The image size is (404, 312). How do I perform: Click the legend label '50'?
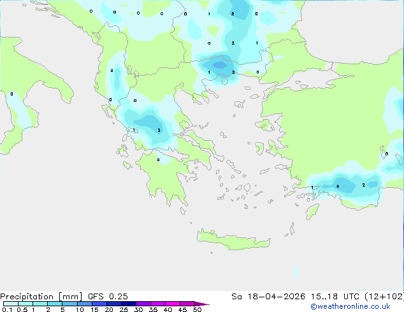197,309
